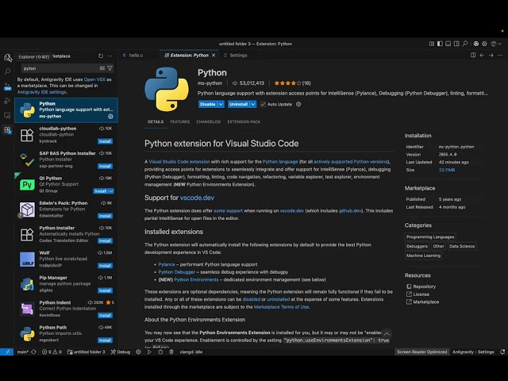Click the build gear in status bar
Image resolution: width=508 pixels, height=381 pixels.
click(x=138, y=352)
